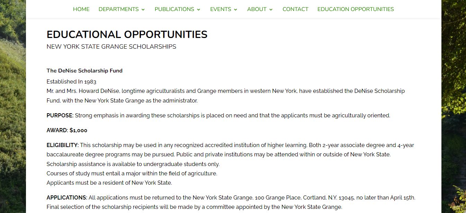Open the EDUCATION OPPORTUNITIES nav link
466x213 pixels.
356,9
